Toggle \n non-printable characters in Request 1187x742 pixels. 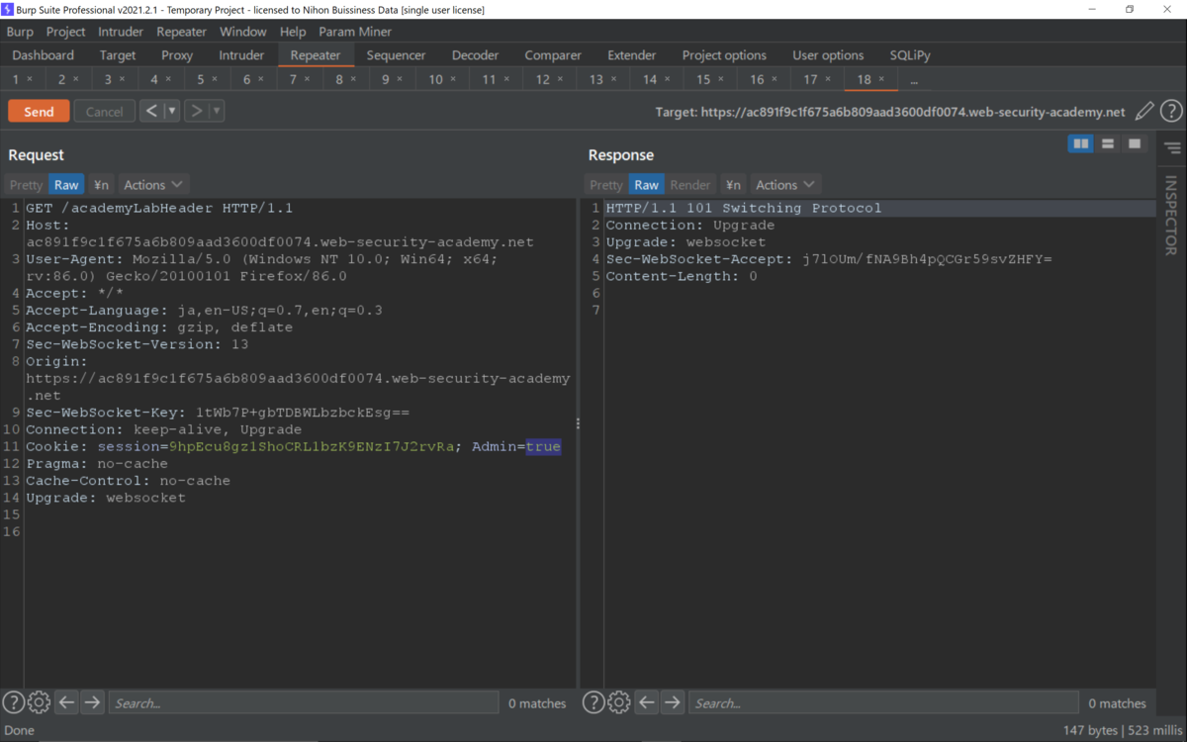pos(101,185)
